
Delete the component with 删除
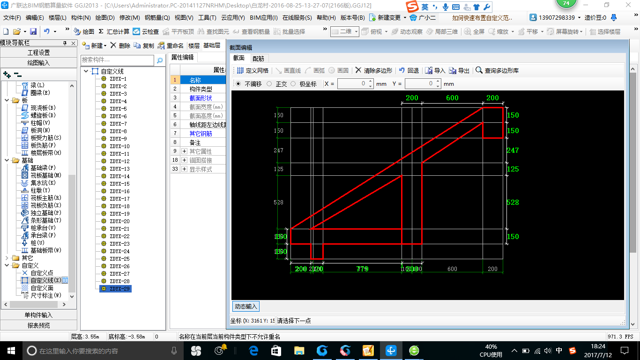120,45
